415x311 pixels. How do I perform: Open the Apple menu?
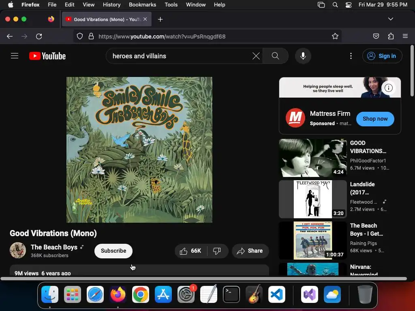click(x=11, y=4)
